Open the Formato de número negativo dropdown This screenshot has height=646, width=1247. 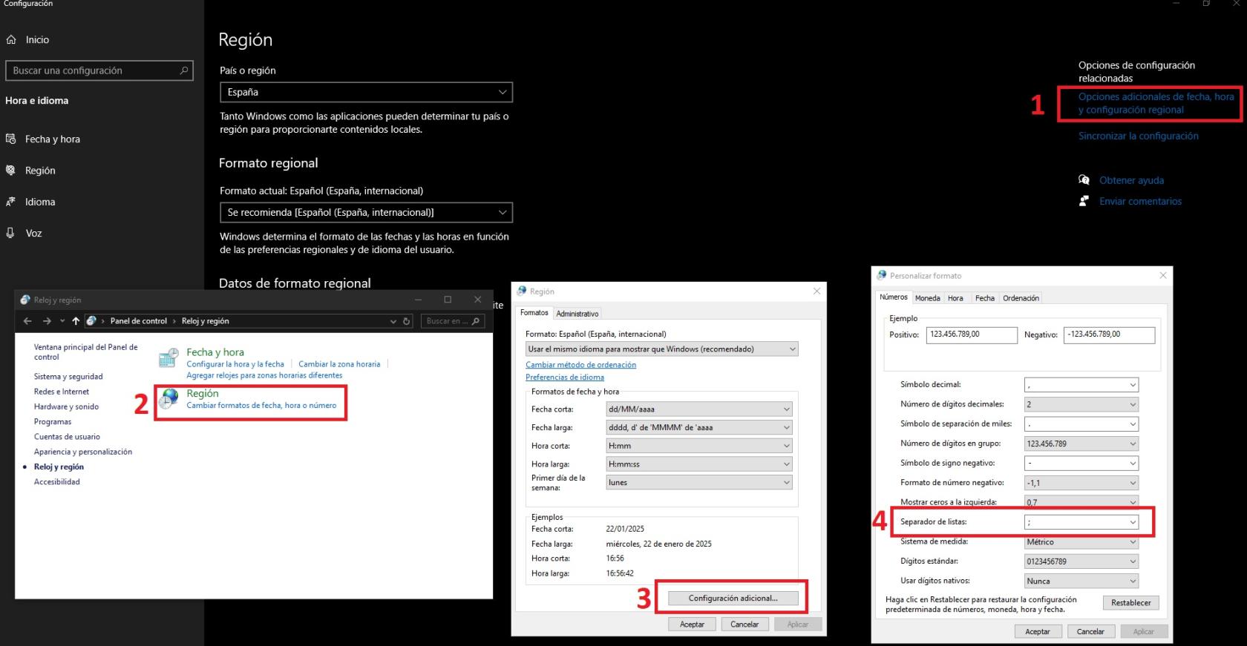point(1081,483)
